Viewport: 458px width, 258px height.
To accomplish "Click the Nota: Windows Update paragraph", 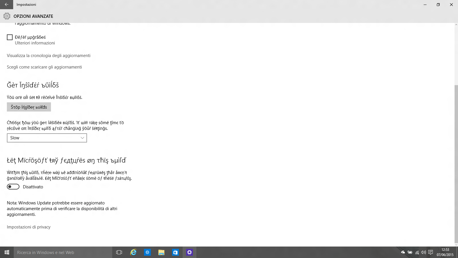I will [62, 209].
